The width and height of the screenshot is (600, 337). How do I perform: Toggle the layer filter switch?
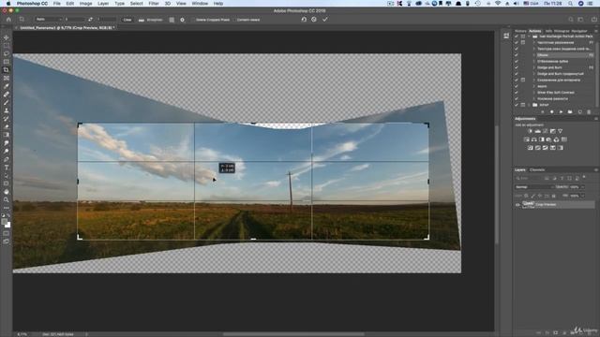click(584, 178)
